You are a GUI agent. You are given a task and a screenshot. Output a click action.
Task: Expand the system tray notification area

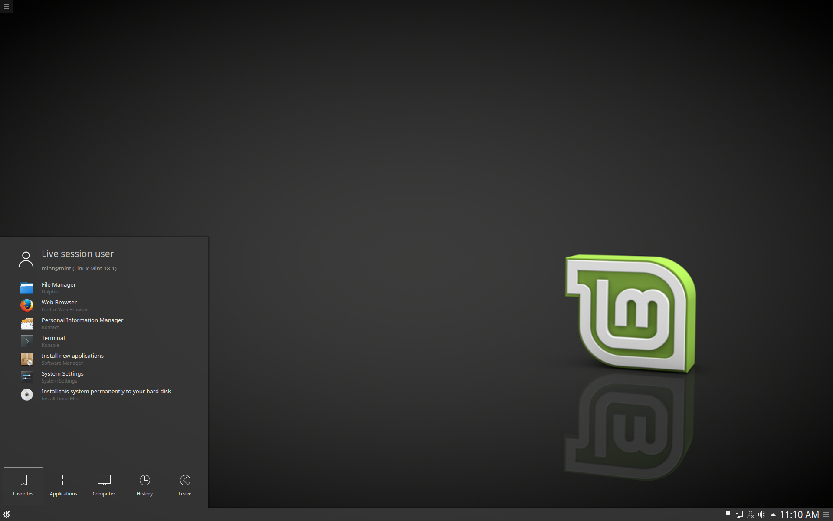pos(774,514)
